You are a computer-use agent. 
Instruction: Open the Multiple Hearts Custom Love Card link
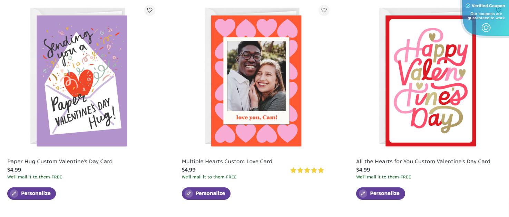[x=227, y=161]
